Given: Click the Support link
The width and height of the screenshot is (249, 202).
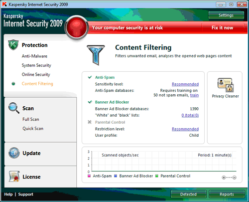Looking at the screenshot, I should coord(26,195).
